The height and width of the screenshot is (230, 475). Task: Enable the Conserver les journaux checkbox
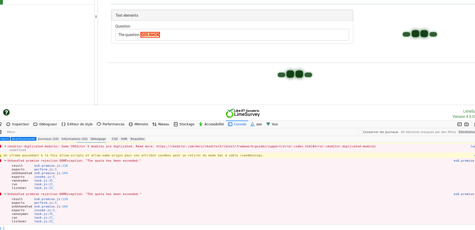[x=360, y=132]
